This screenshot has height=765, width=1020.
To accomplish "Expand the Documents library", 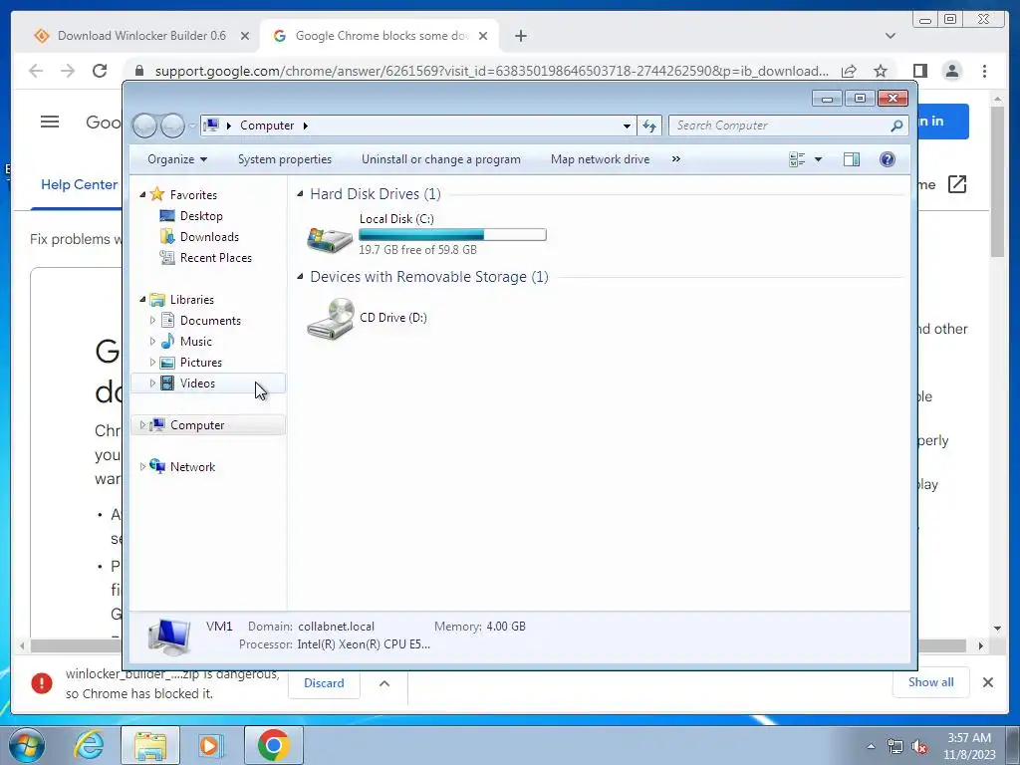I will [152, 320].
